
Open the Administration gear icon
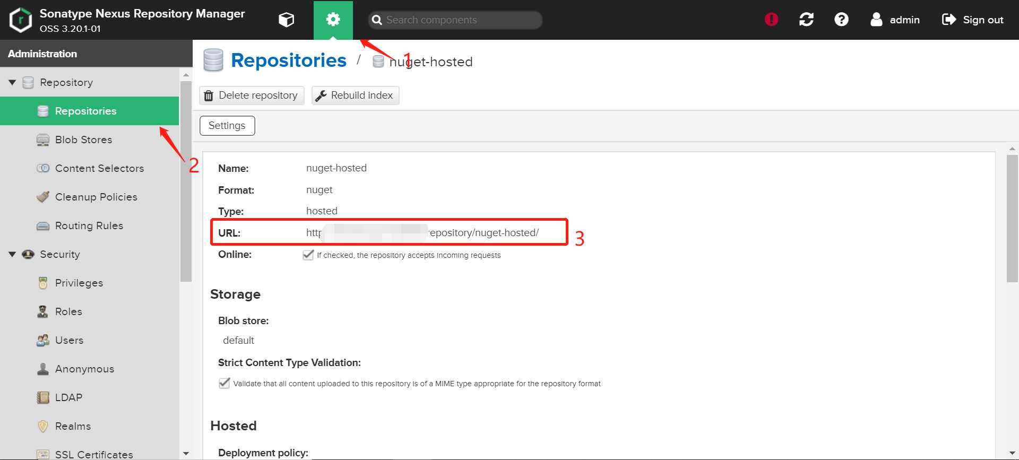[333, 20]
